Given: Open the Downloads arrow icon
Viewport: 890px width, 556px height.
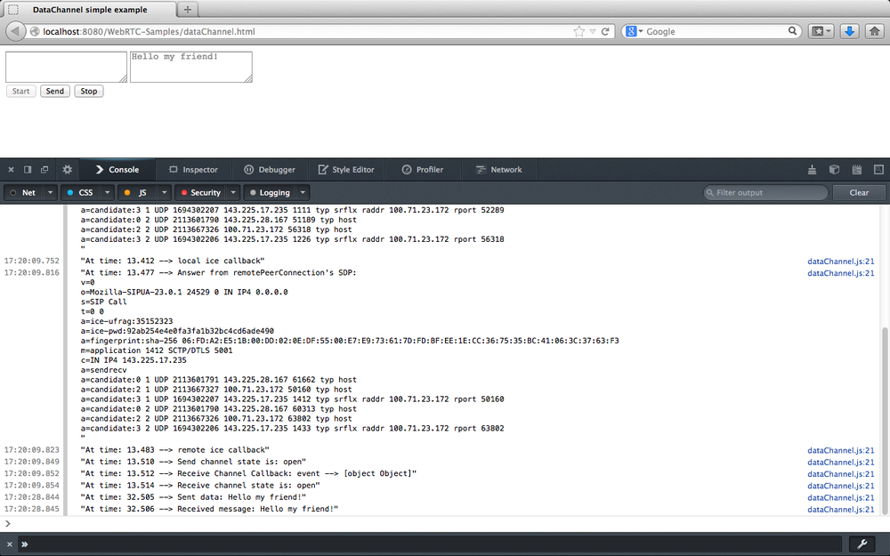Looking at the screenshot, I should point(849,30).
